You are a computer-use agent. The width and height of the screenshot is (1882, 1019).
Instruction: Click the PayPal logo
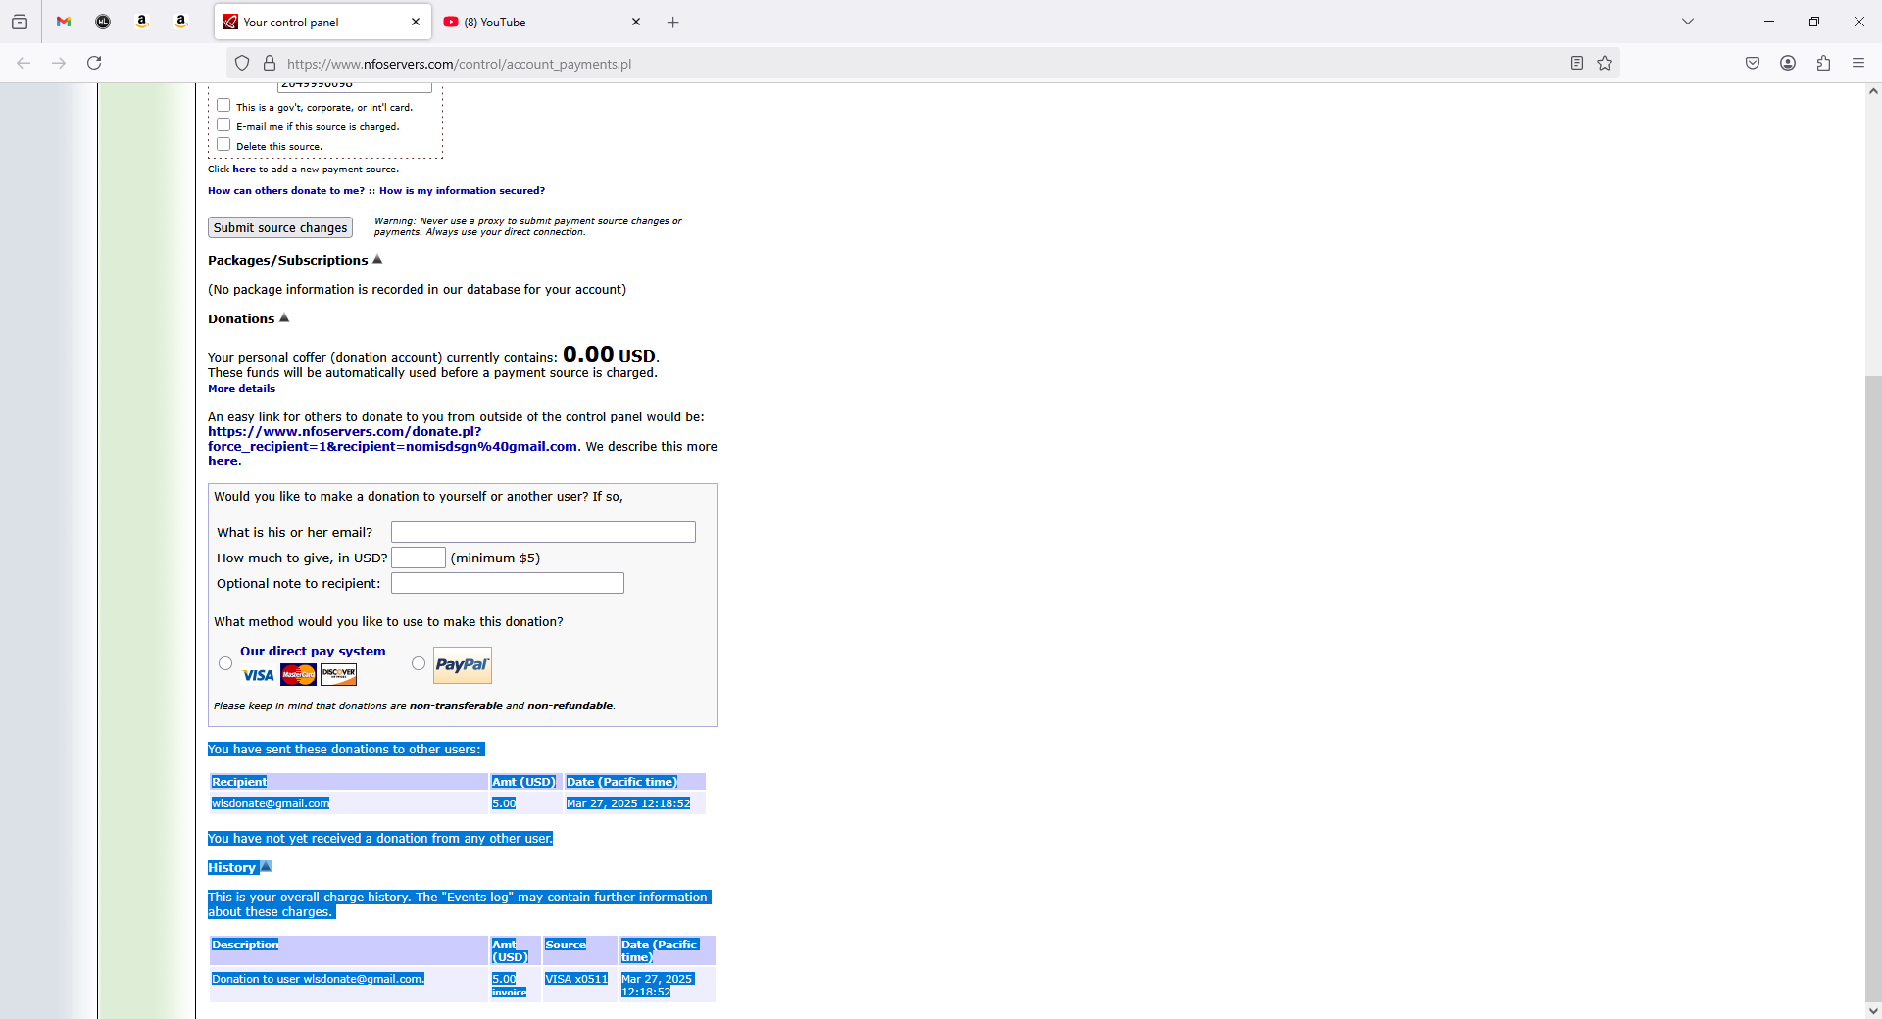(x=463, y=665)
